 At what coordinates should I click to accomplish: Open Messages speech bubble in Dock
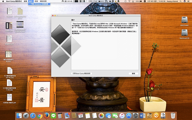[108, 115]
